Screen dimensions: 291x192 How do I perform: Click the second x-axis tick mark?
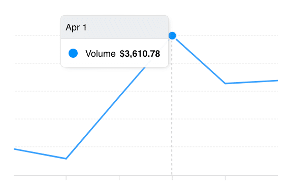pyautogui.click(x=119, y=178)
